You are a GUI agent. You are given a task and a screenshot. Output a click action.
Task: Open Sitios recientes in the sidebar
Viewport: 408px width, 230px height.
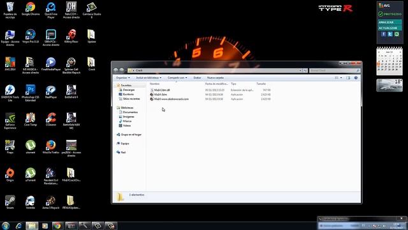coord(131,99)
